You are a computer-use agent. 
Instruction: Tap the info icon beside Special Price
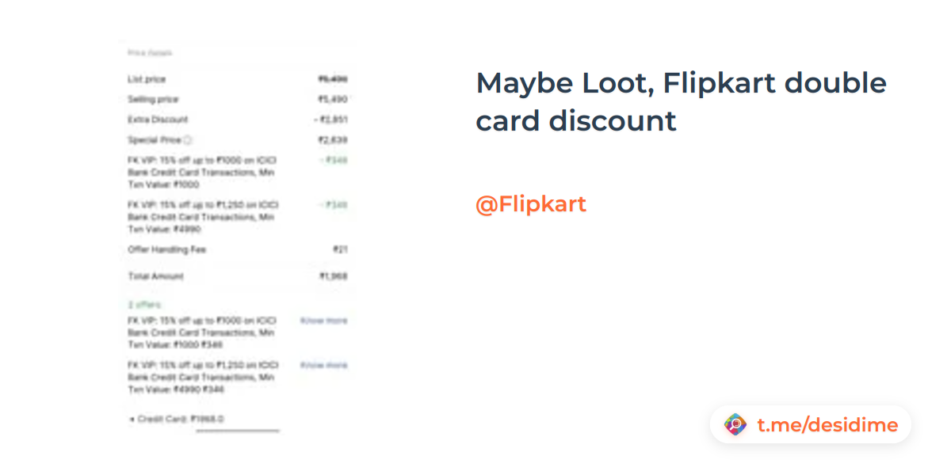point(188,140)
